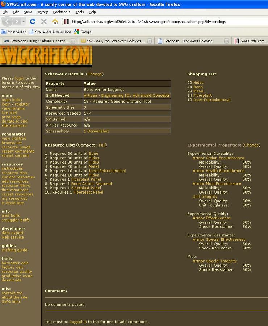This screenshot has height=326, width=268.
Task: Close the SWG Wiki tab
Action: 150,41
